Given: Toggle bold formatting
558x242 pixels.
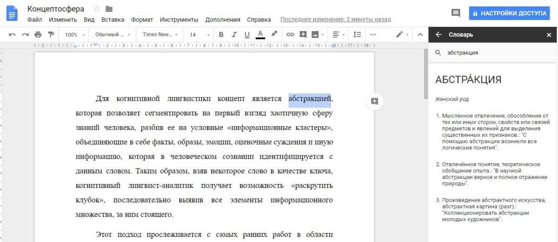Looking at the screenshot, I should pos(221,35).
